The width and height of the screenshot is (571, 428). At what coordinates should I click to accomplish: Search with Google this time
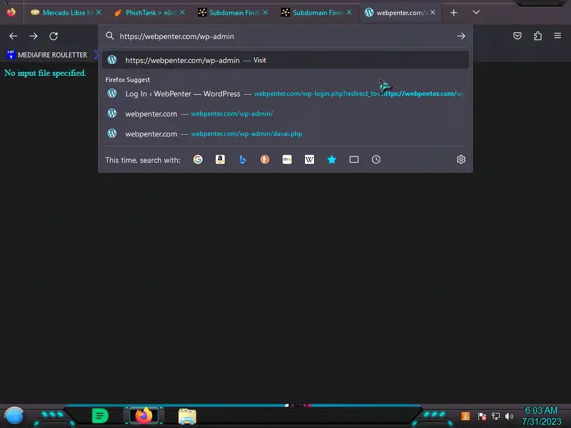point(198,159)
